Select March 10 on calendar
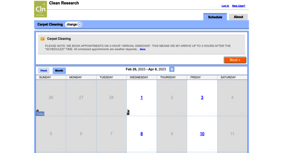 click(202, 134)
